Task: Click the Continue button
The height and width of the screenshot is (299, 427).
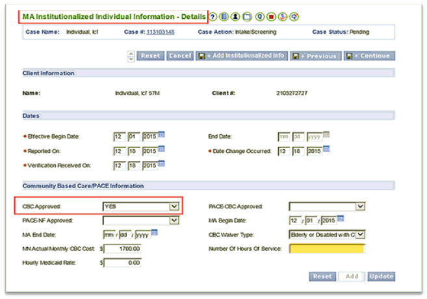Action: pyautogui.click(x=370, y=56)
